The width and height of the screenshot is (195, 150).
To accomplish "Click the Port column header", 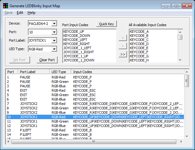I will coord(12,72).
